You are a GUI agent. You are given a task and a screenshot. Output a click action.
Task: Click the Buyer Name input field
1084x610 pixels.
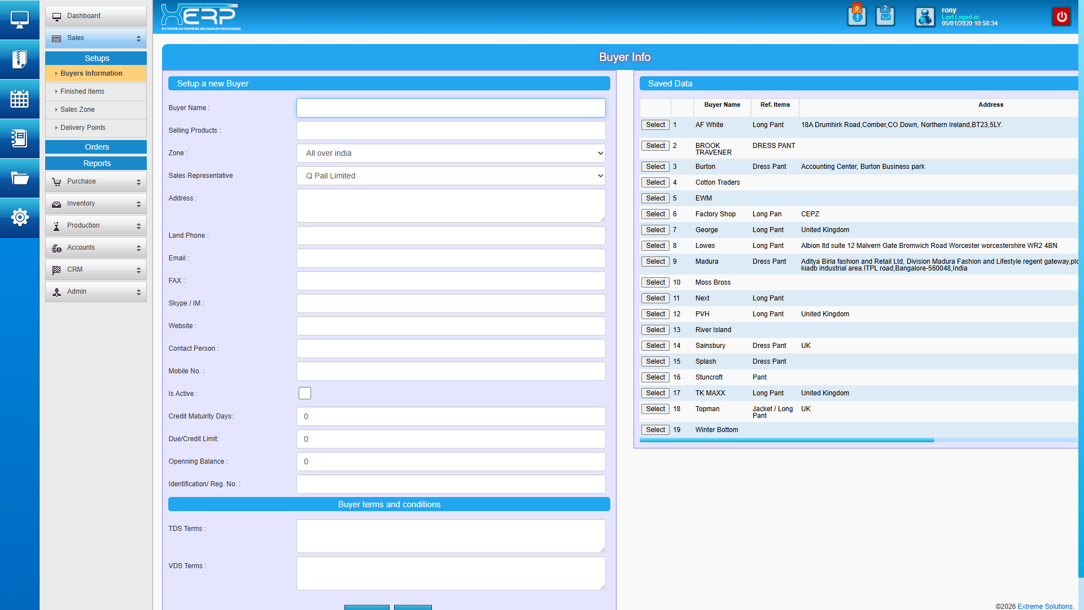click(451, 108)
